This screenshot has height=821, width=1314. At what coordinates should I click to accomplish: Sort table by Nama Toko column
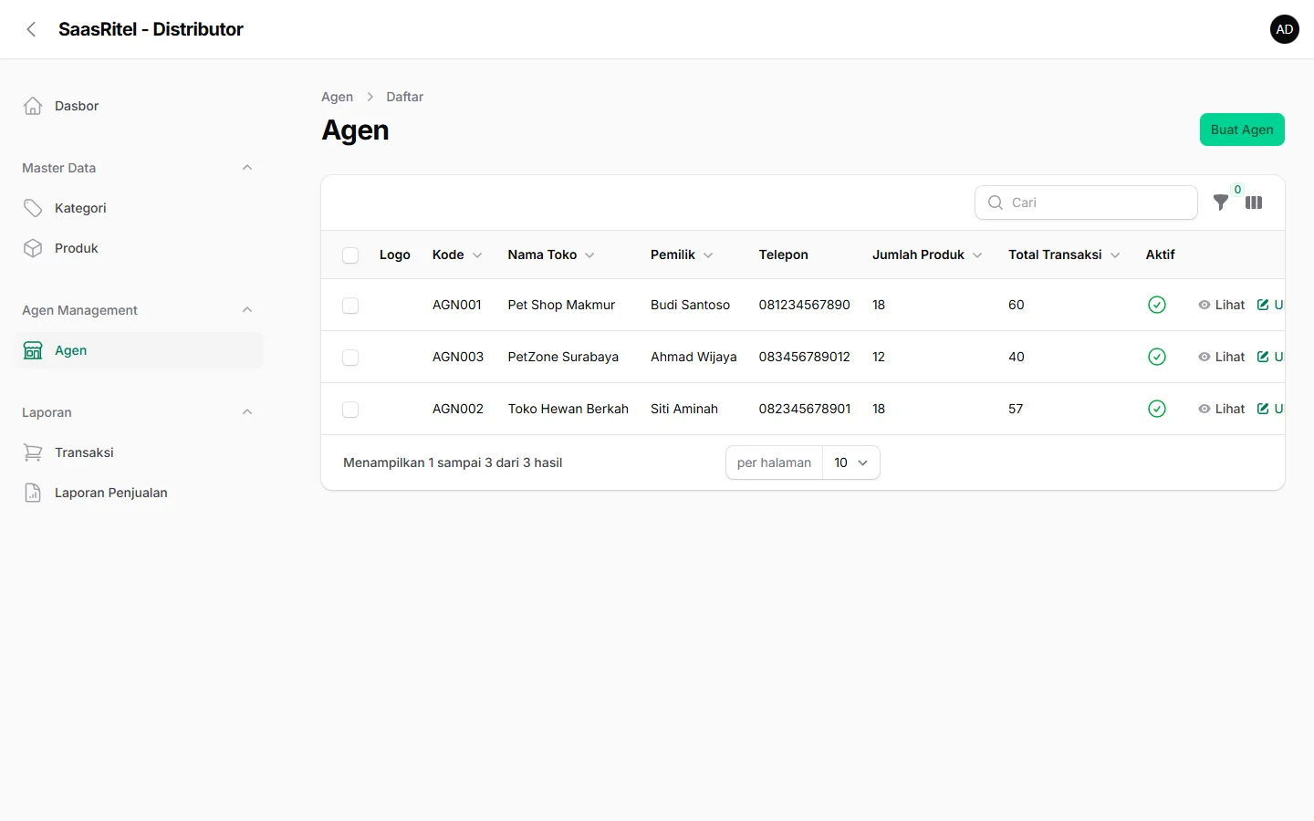click(551, 255)
